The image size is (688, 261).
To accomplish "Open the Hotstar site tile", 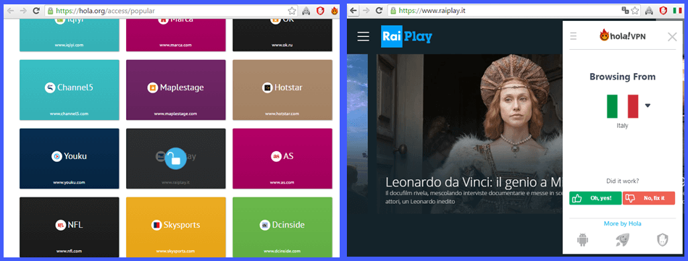I will 282,90.
